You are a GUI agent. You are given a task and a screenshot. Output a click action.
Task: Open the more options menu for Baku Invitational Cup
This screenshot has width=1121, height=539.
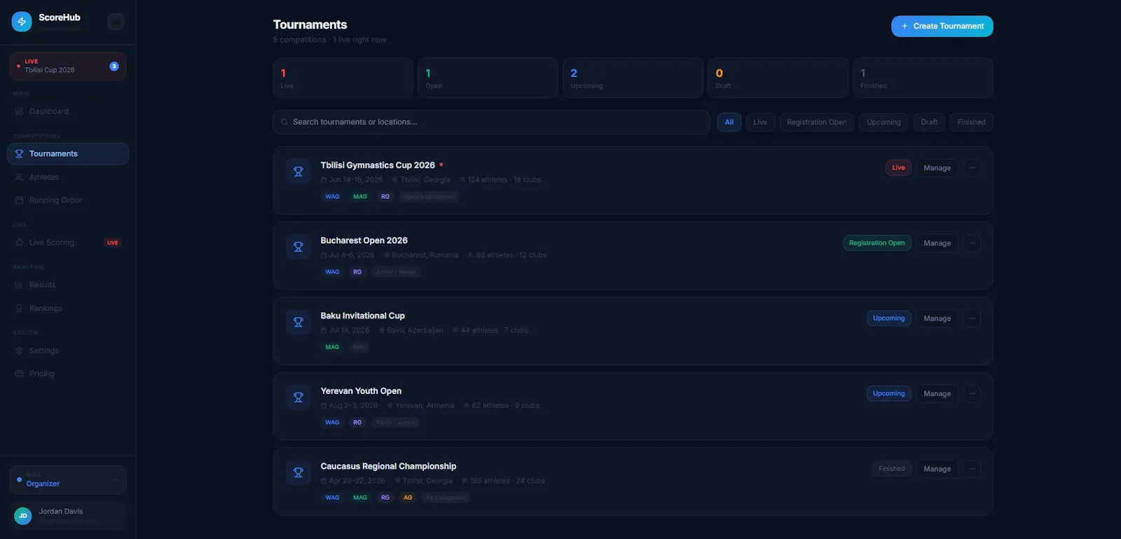coord(972,318)
